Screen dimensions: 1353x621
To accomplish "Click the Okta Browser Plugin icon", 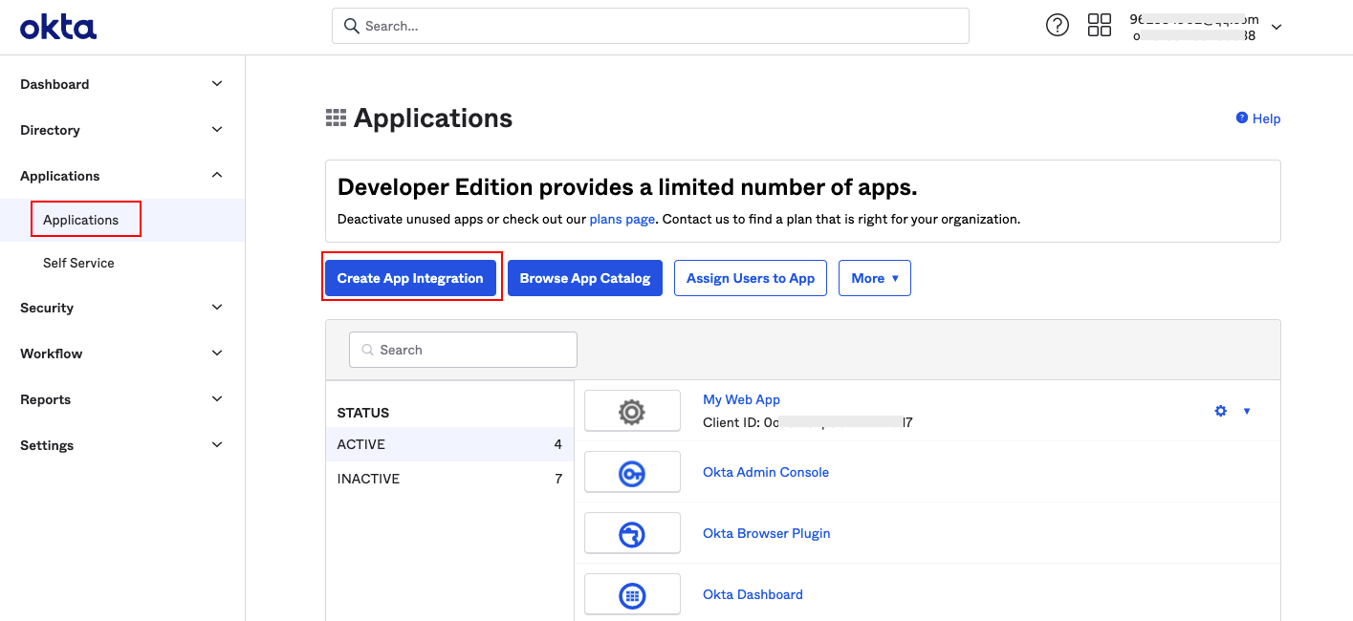I will click(632, 533).
